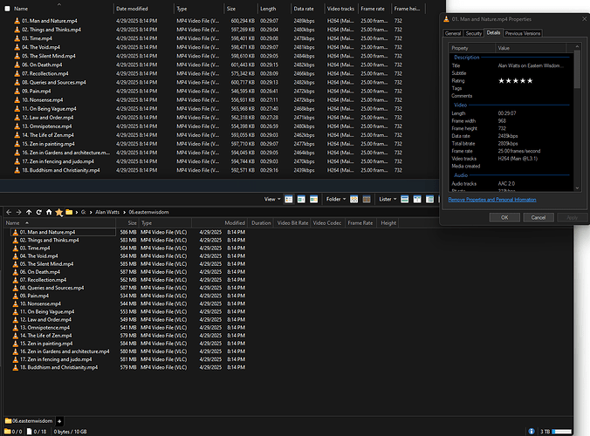Click the details view icon beside View dropdown
The height and width of the screenshot is (436, 590).
(x=289, y=199)
